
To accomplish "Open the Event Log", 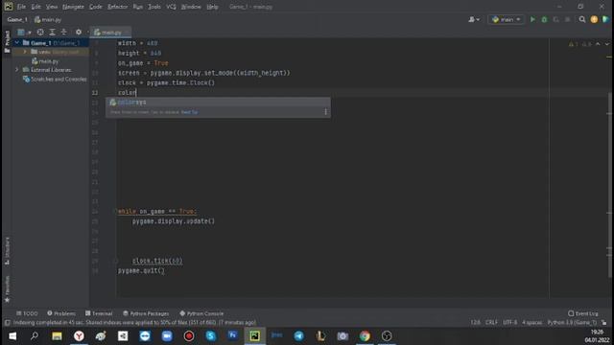I will click(583, 313).
